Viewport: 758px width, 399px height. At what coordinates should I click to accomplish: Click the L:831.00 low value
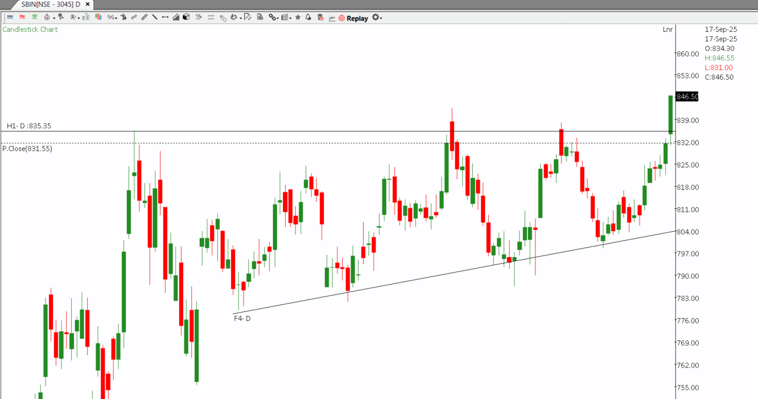click(719, 68)
